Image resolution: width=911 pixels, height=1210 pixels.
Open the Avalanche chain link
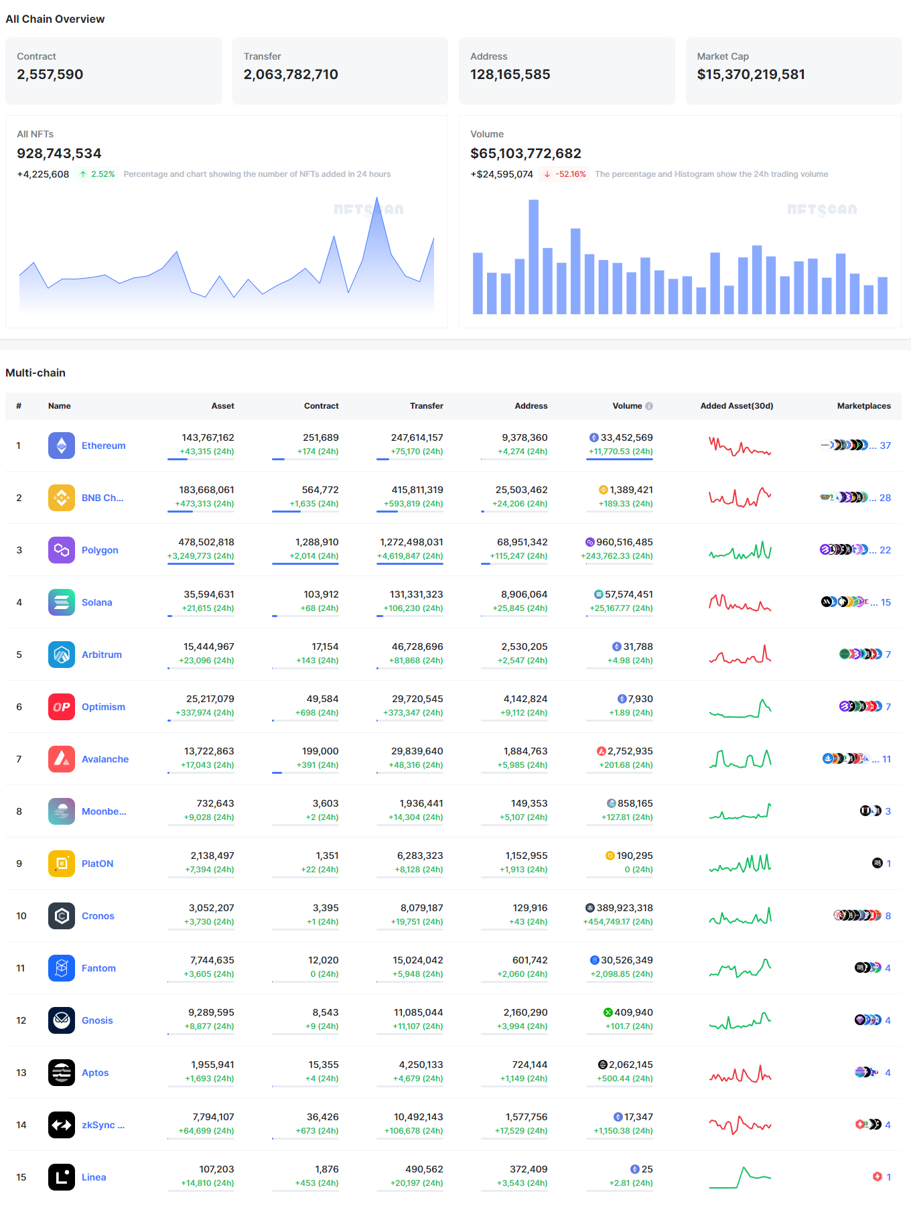(105, 759)
